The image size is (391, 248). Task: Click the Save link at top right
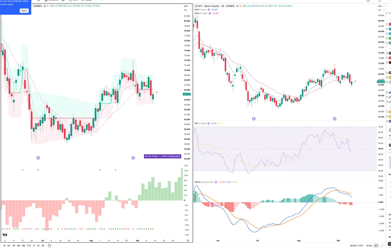click(x=380, y=1)
